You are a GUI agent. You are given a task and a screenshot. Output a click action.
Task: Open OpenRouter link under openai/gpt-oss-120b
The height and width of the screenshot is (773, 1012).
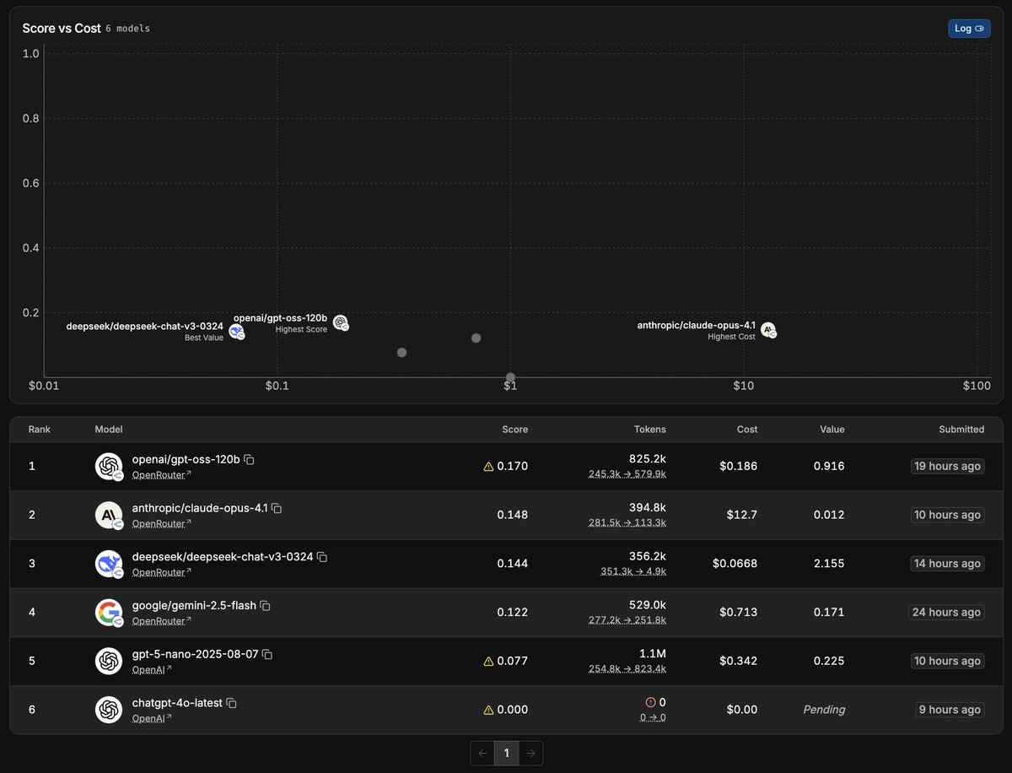coord(162,475)
